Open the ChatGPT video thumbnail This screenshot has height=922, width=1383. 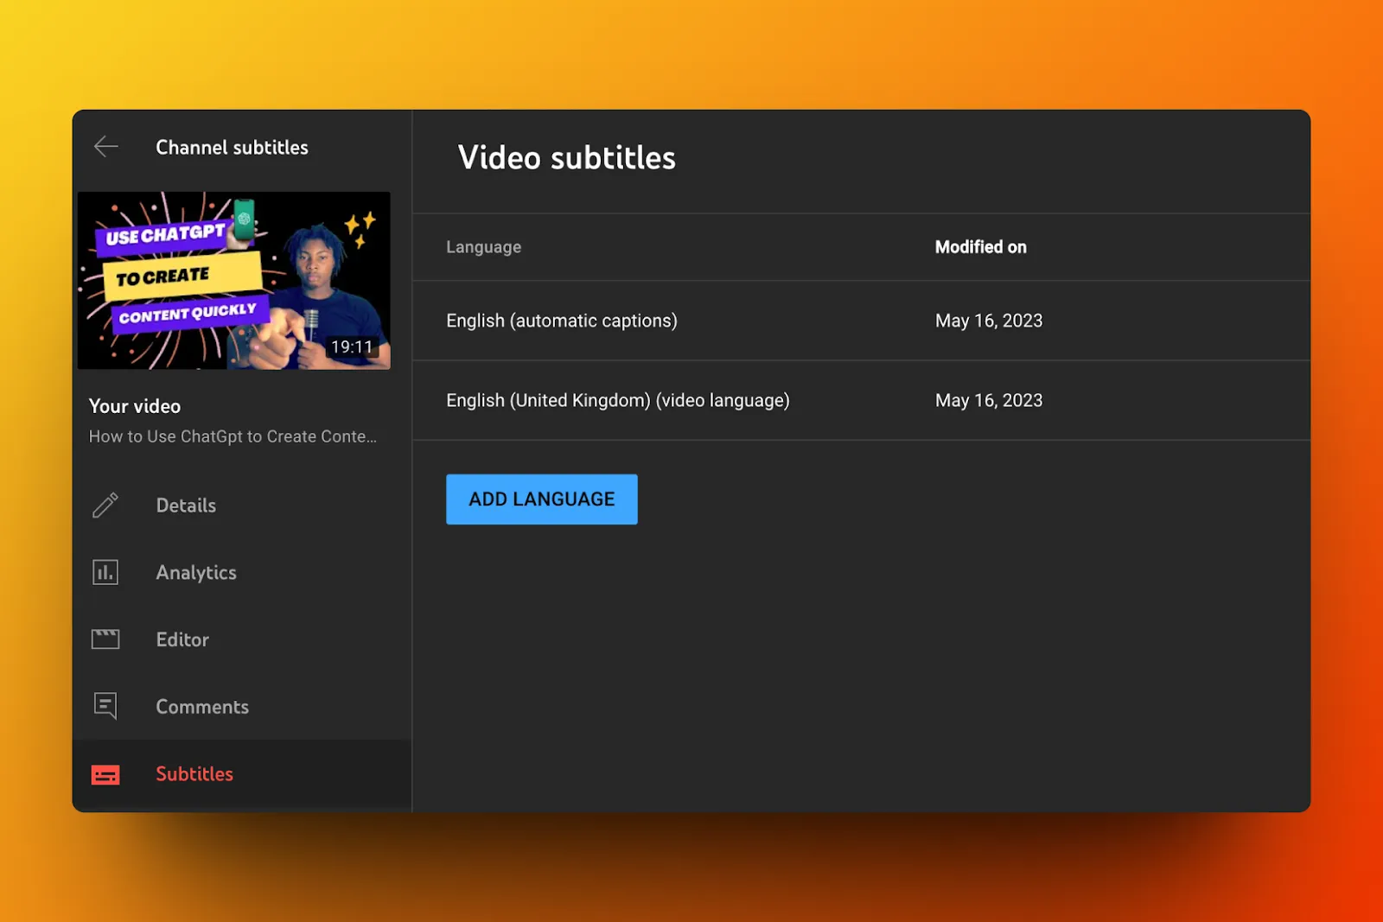(234, 281)
